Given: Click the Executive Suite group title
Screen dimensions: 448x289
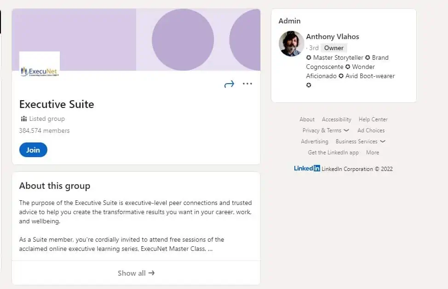Looking at the screenshot, I should tap(57, 104).
